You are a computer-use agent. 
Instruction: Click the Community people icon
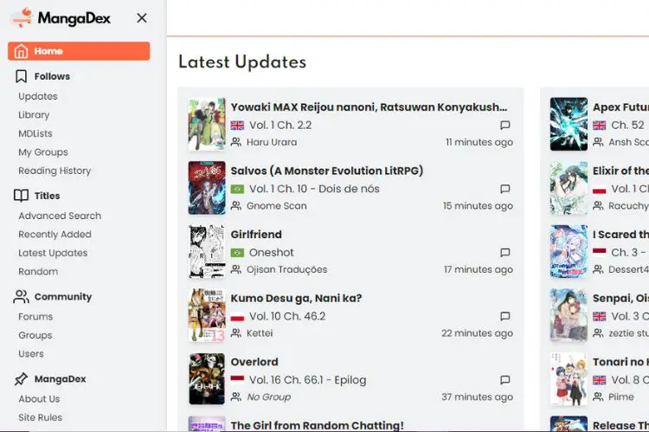point(21,297)
